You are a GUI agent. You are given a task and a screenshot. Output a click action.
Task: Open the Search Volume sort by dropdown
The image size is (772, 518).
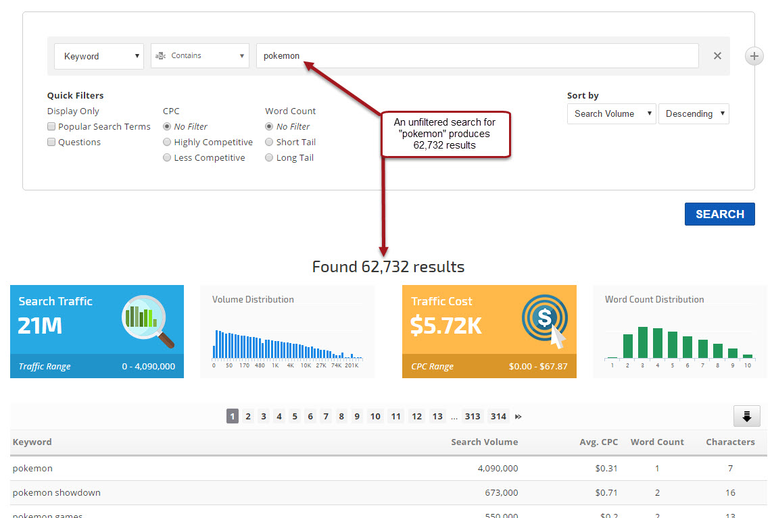(x=611, y=113)
